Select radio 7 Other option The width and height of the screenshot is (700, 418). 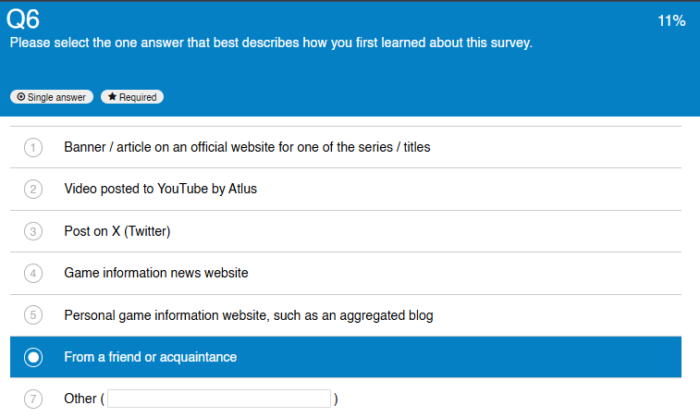(33, 399)
